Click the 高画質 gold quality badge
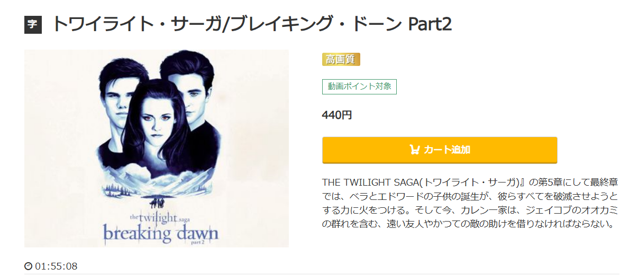 [341, 60]
